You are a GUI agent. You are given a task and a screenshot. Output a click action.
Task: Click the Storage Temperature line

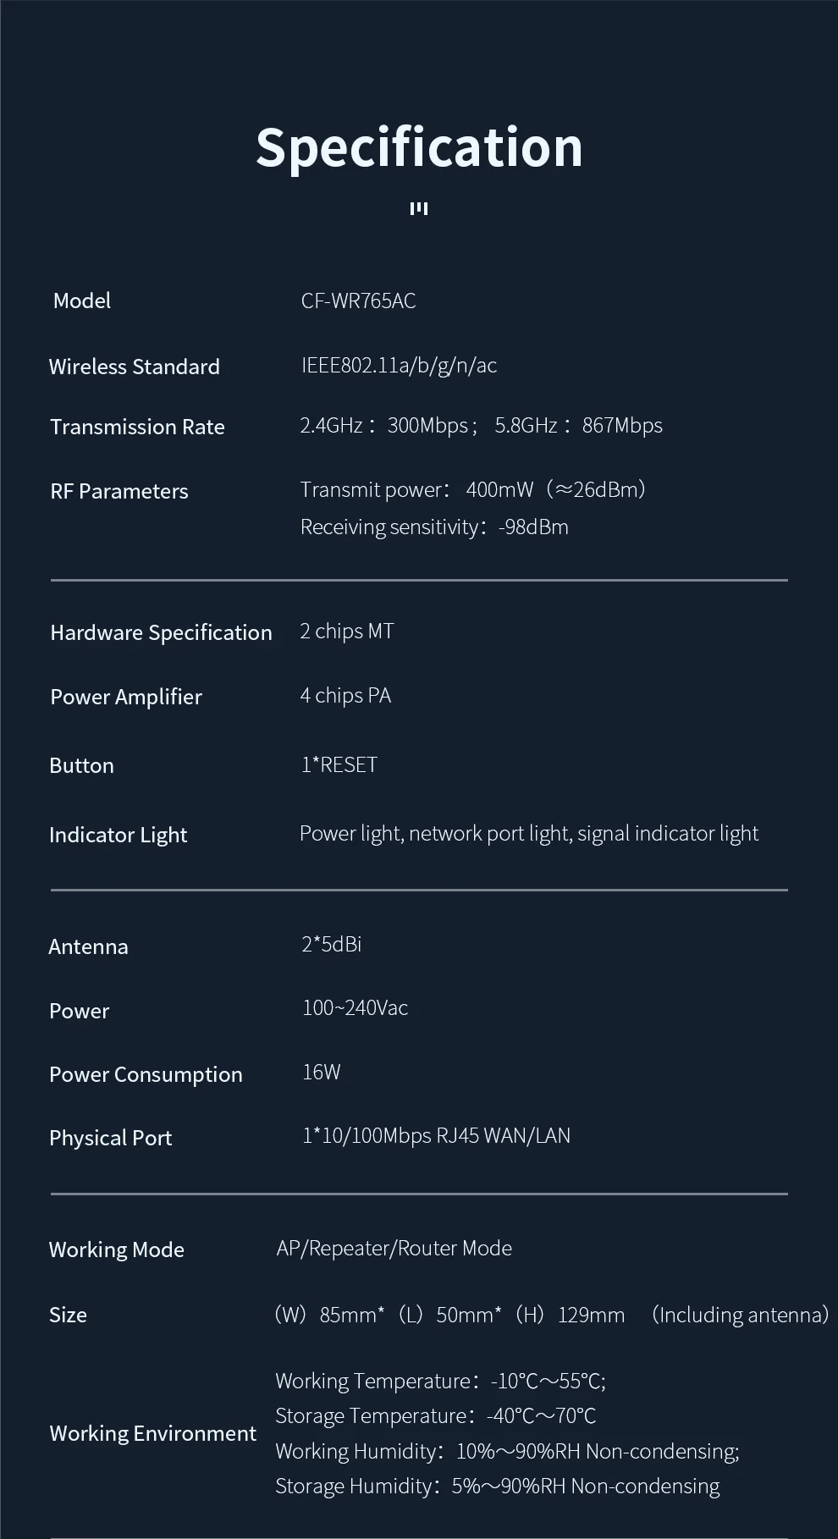pos(435,1415)
